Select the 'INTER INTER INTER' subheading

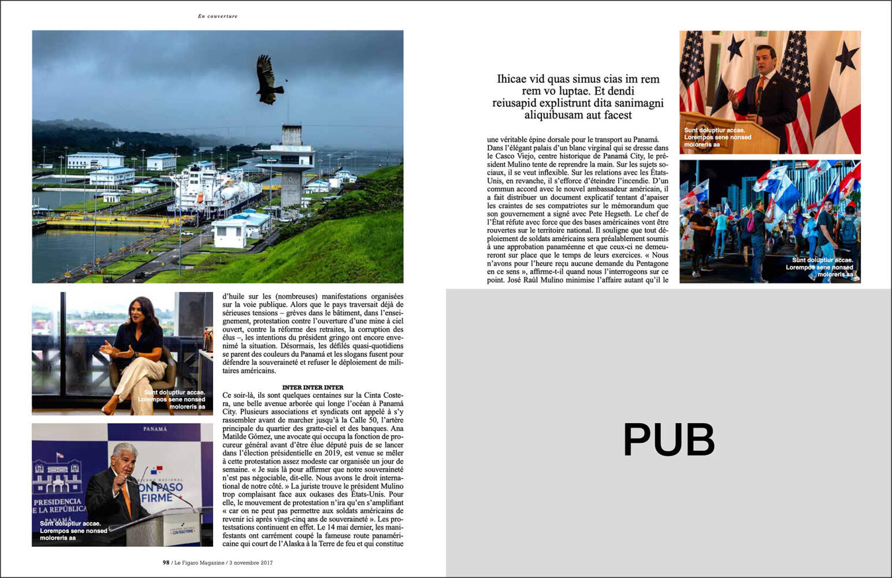(x=313, y=387)
